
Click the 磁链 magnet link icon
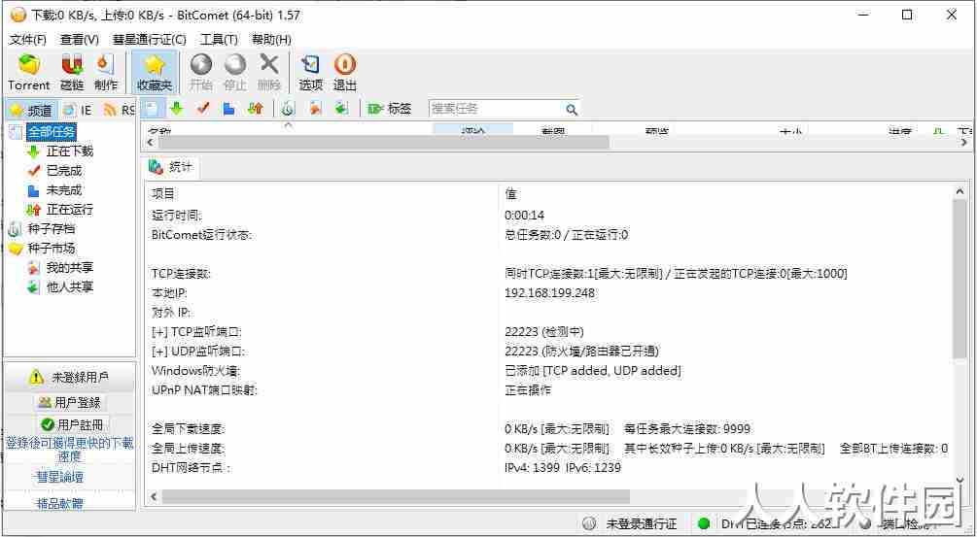[72, 73]
